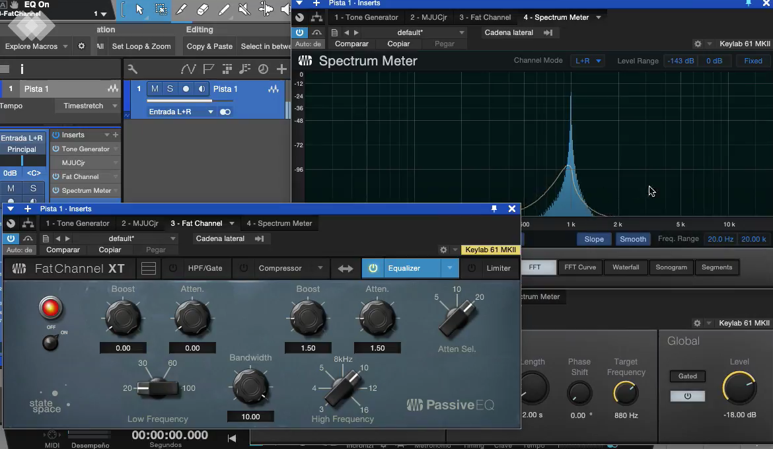The image size is (773, 449).
Task: Click the 20.0 Hz frequency range field
Action: click(720, 239)
